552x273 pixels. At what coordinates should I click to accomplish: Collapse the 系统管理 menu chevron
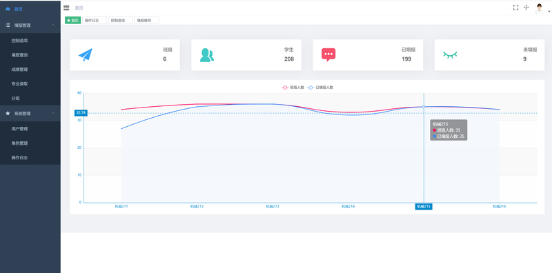click(53, 113)
